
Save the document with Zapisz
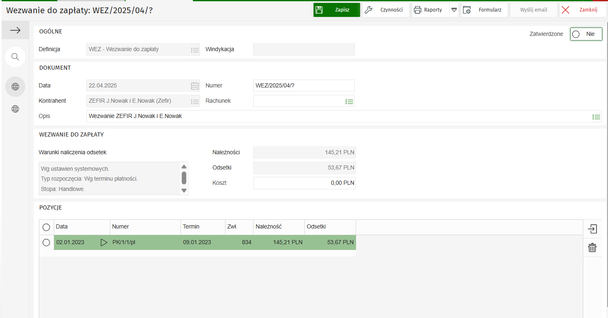(x=337, y=10)
